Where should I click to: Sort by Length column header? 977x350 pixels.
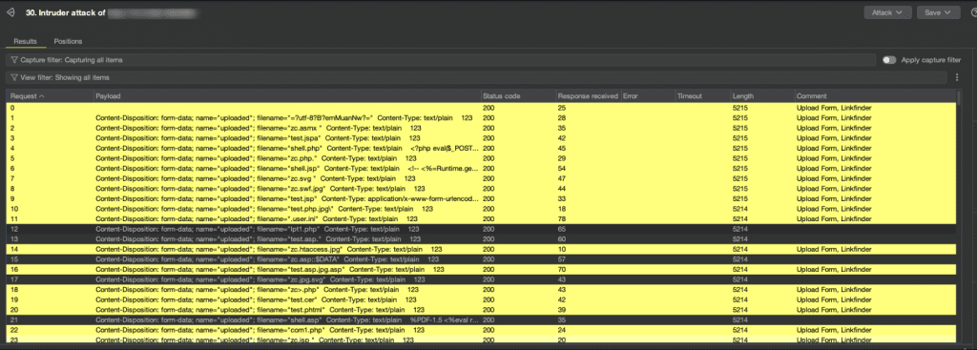[x=743, y=96]
